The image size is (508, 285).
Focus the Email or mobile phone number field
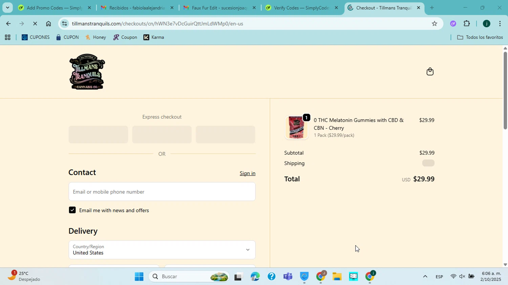pyautogui.click(x=162, y=192)
